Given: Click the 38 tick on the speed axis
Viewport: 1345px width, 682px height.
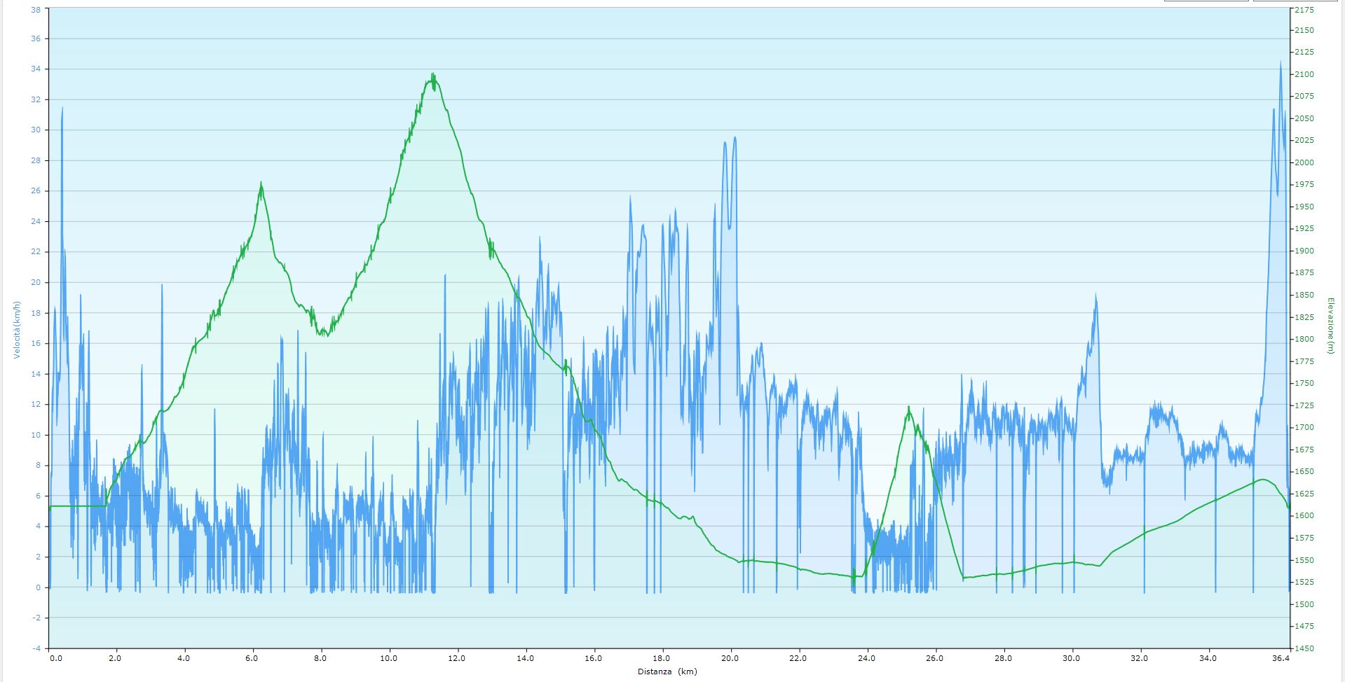Looking at the screenshot, I should click(x=36, y=10).
